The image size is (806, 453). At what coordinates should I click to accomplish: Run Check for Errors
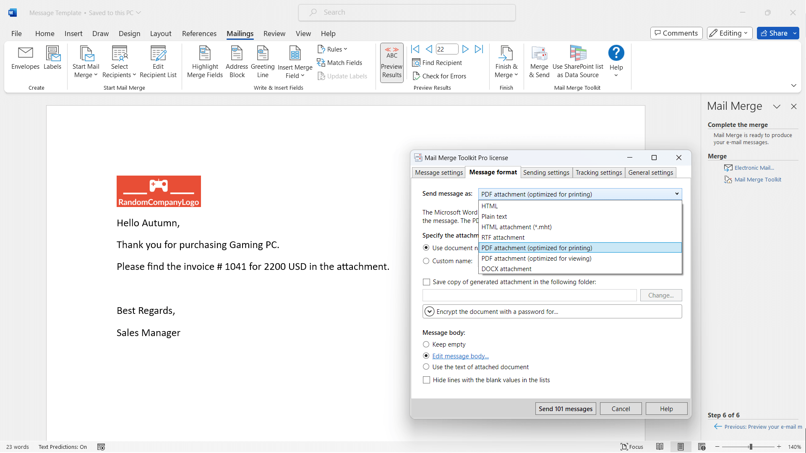pos(440,76)
